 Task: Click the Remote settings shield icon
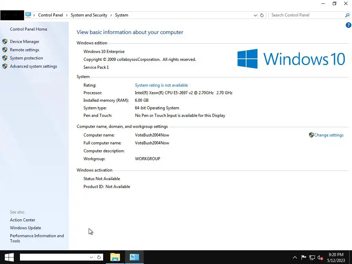pos(5,50)
